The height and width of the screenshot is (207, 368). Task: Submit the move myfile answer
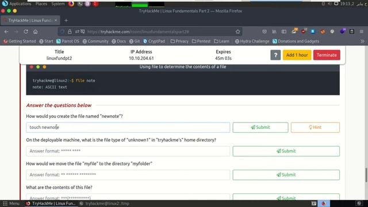(286, 175)
